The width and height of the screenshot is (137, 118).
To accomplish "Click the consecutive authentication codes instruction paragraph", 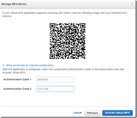I will pos(63,71).
